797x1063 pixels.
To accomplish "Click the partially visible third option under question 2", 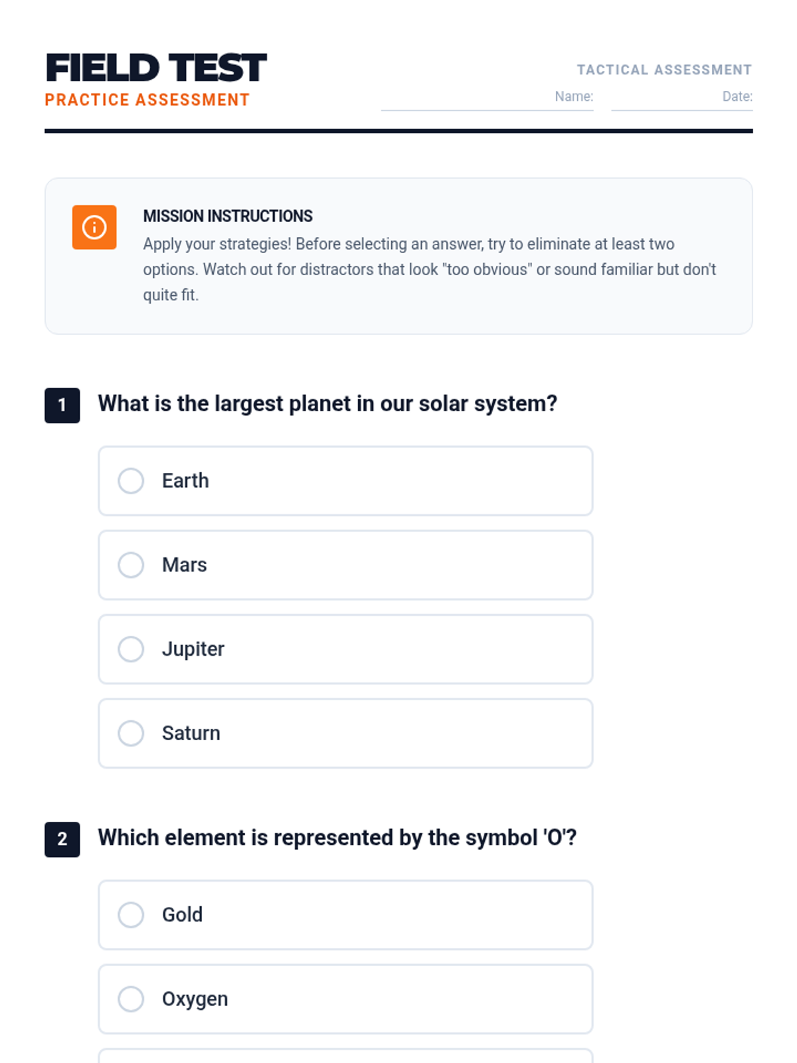I will point(345,1056).
